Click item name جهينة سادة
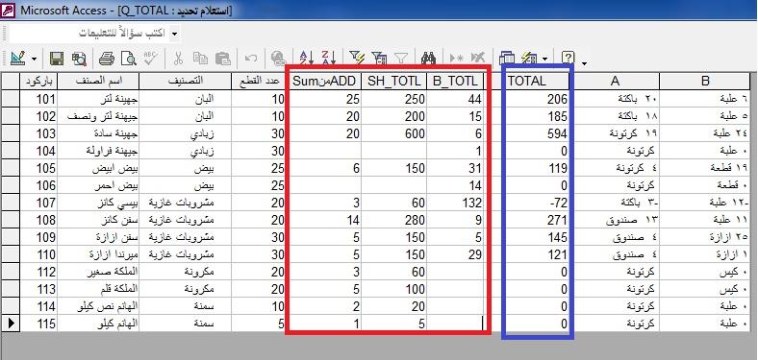Image resolution: width=758 pixels, height=360 pixels. 98,133
